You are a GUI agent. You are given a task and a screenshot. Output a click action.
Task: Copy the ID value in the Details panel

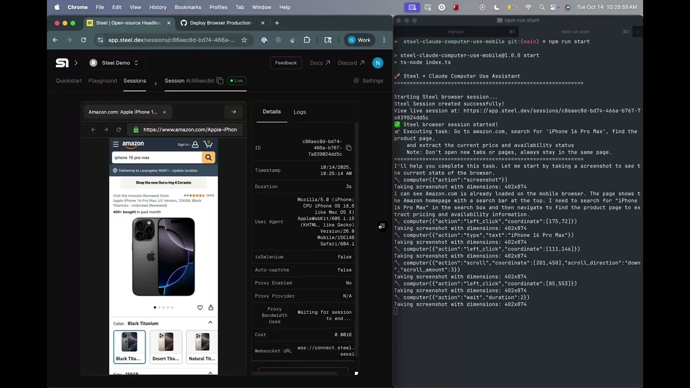click(x=348, y=148)
